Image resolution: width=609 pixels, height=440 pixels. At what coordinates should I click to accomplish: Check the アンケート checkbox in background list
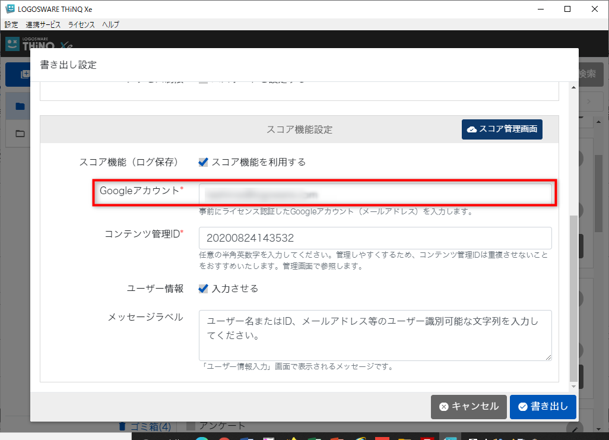pyautogui.click(x=191, y=426)
